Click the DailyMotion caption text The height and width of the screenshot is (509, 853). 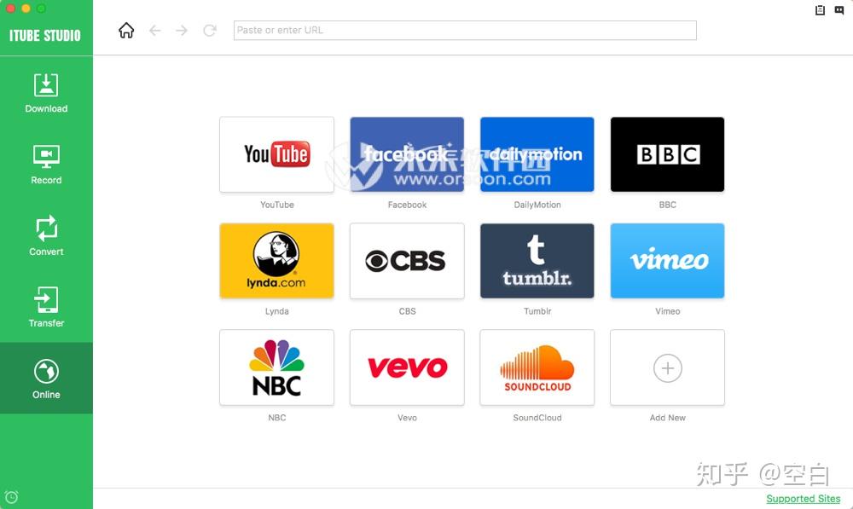coord(537,205)
